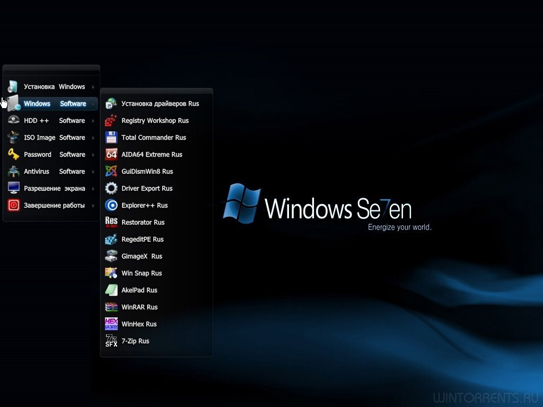Click the Registry Workshop red cubes icon
The height and width of the screenshot is (407, 543).
[x=111, y=120]
